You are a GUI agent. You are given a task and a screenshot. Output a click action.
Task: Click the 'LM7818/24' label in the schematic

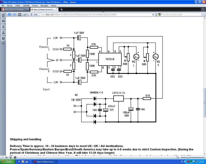(x=119, y=93)
